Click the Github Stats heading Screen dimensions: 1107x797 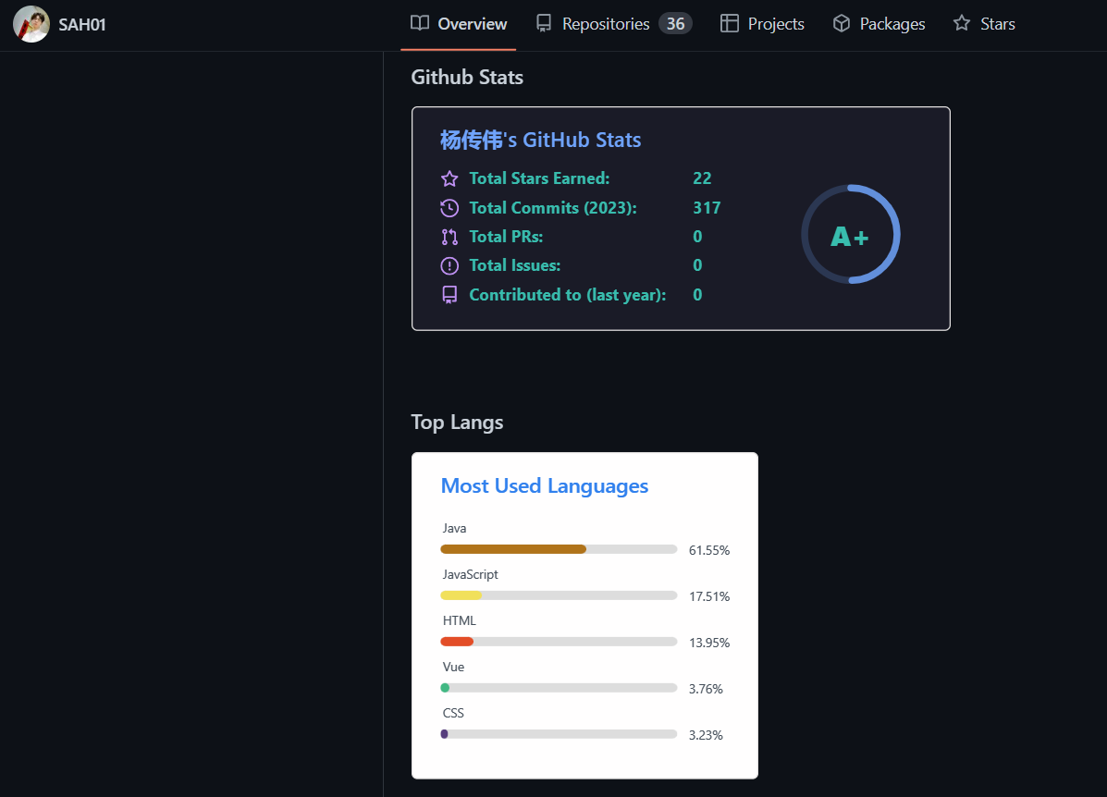click(467, 77)
